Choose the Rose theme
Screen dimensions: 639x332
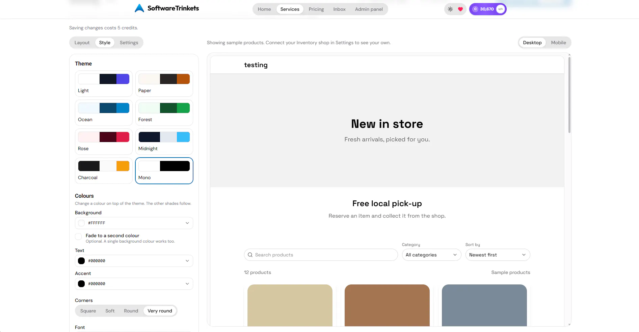104,142
